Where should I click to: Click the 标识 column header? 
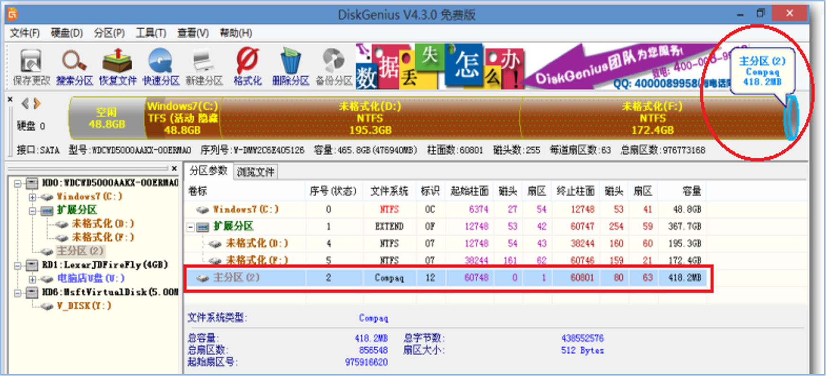[x=430, y=191]
